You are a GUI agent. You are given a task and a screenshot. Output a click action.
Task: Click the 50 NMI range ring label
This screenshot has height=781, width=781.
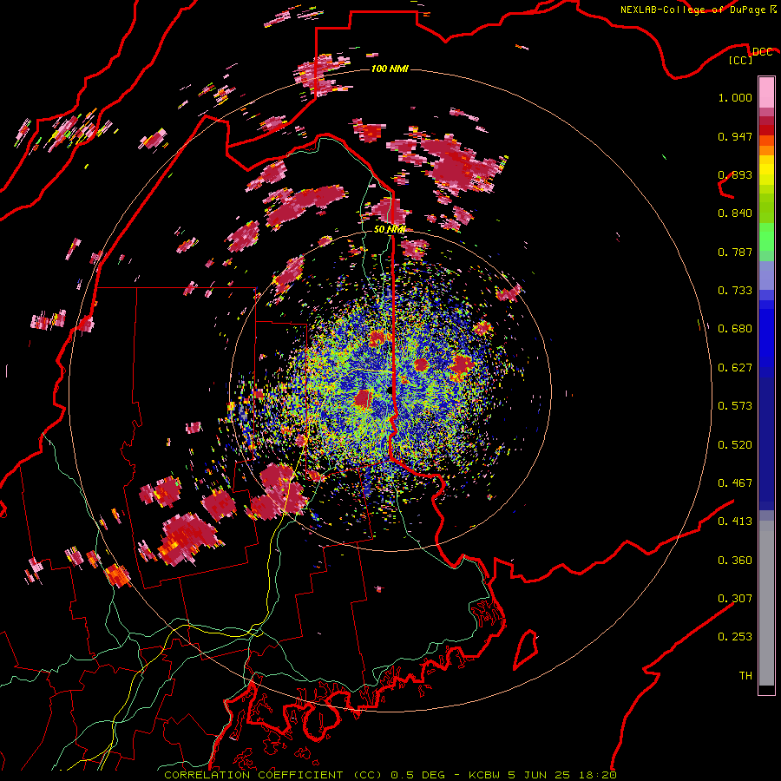390,229
